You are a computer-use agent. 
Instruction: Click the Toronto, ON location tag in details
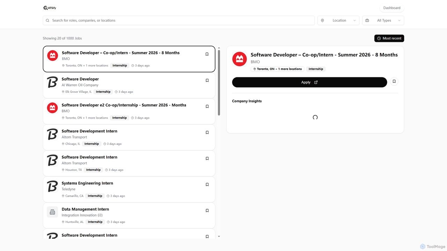click(x=278, y=69)
